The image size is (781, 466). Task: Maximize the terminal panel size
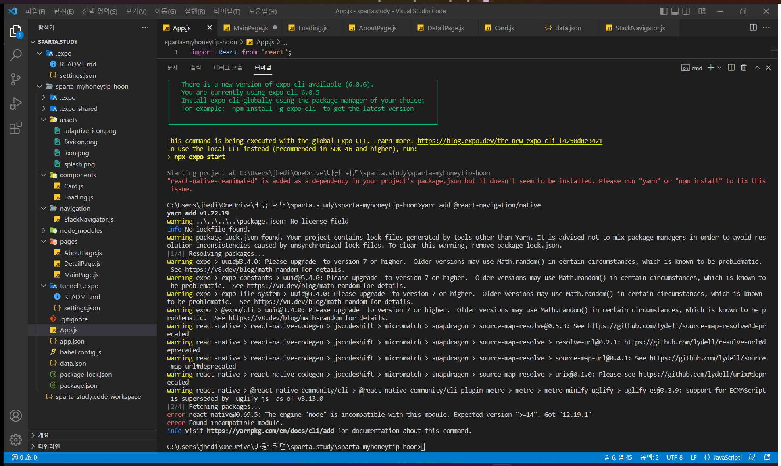click(x=757, y=68)
